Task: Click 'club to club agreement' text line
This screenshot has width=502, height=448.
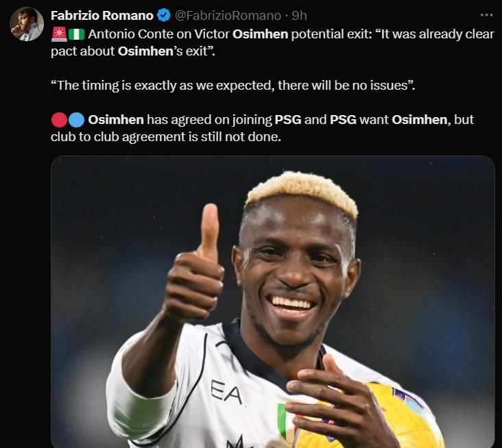Action: pos(166,137)
